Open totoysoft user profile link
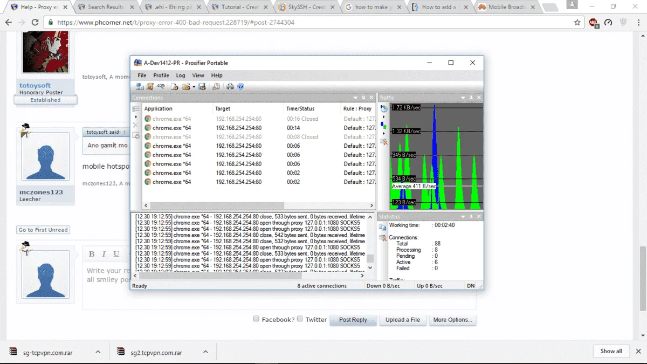The height and width of the screenshot is (364, 647). coord(35,85)
